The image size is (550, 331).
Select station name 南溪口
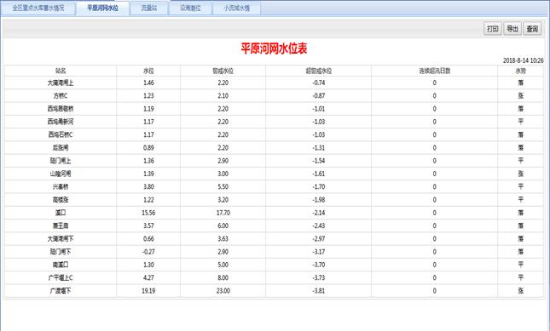pyautogui.click(x=61, y=265)
